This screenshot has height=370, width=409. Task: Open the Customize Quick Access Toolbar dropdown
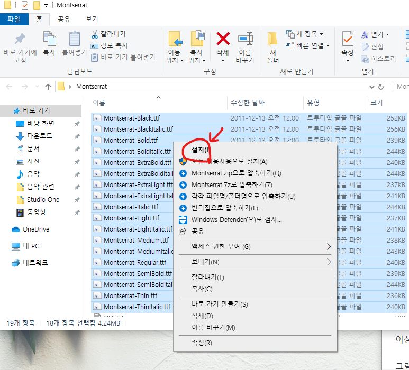pos(46,5)
